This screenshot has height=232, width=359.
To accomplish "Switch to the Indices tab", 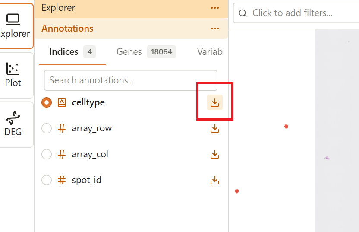I will pyautogui.click(x=72, y=52).
